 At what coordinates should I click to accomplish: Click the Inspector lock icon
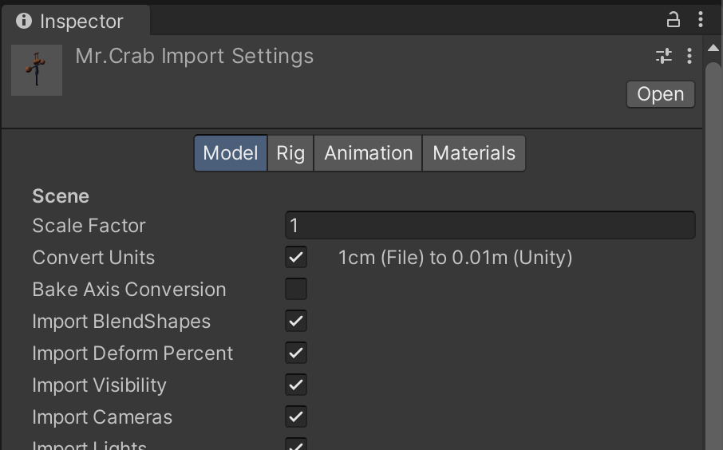click(674, 20)
